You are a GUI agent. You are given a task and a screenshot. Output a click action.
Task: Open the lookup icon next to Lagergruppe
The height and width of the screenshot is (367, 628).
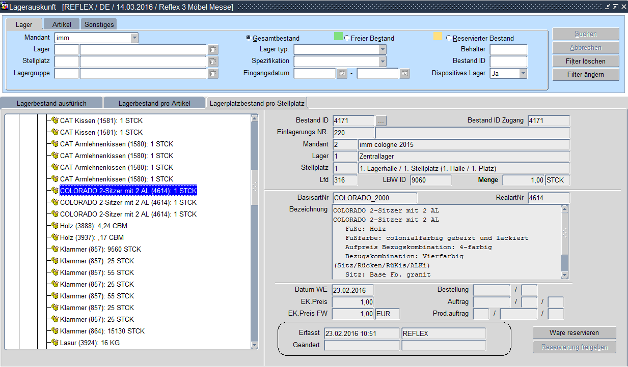coord(213,74)
